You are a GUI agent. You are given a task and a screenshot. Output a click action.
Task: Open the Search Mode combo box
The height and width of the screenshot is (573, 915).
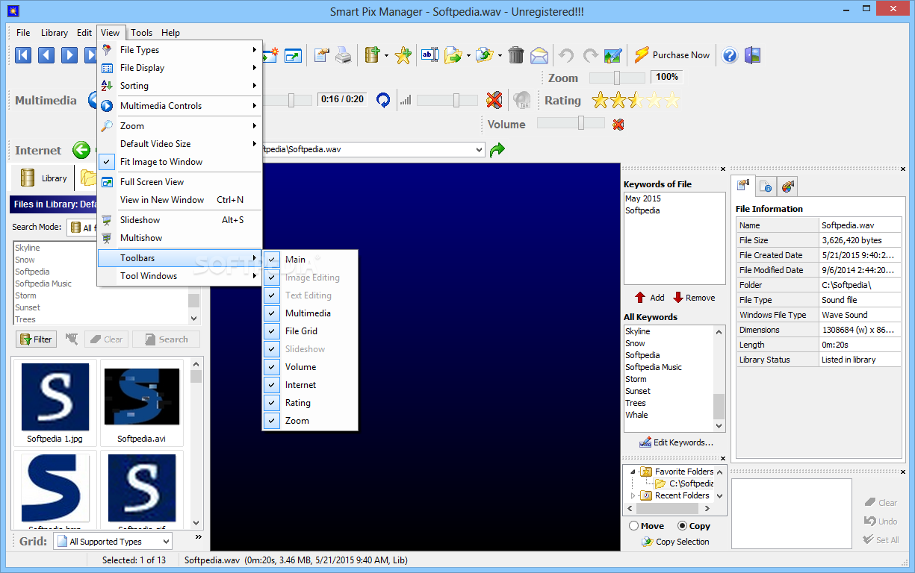81,228
